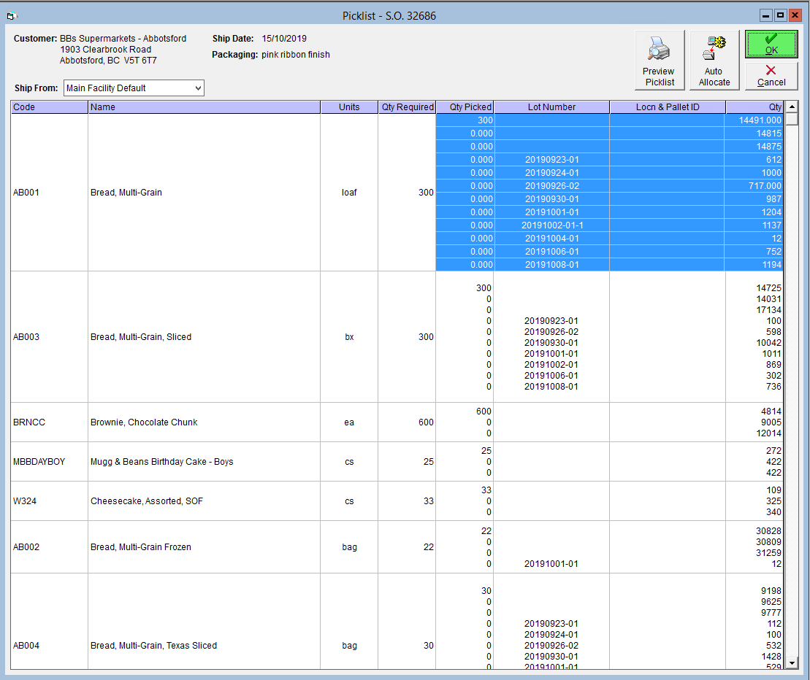Click quantity 14491.000 cell
Screen dimensions: 810x680
(x=754, y=120)
